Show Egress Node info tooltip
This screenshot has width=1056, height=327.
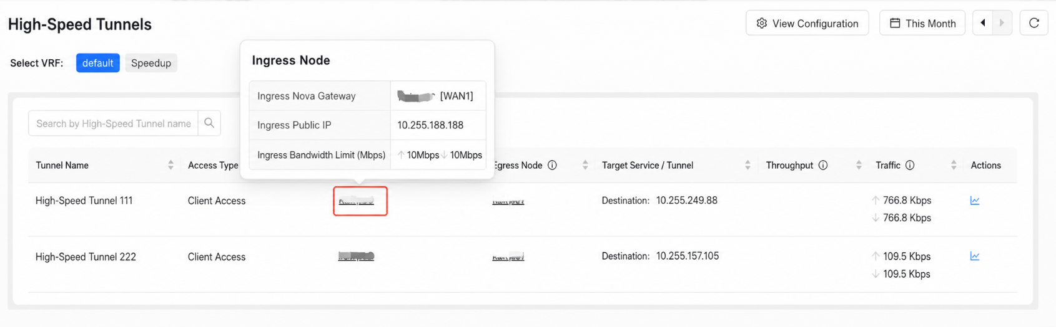click(552, 165)
